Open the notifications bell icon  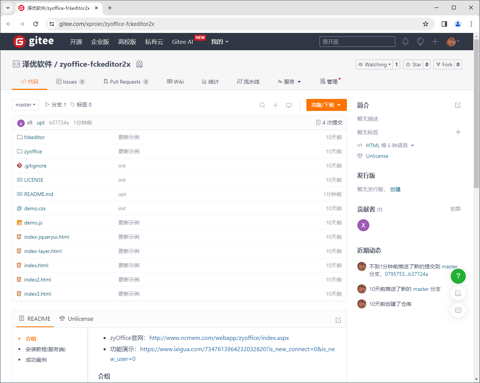405,42
